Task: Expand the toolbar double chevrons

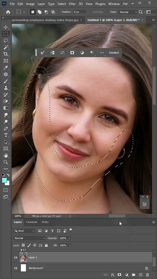Action: [3, 18]
